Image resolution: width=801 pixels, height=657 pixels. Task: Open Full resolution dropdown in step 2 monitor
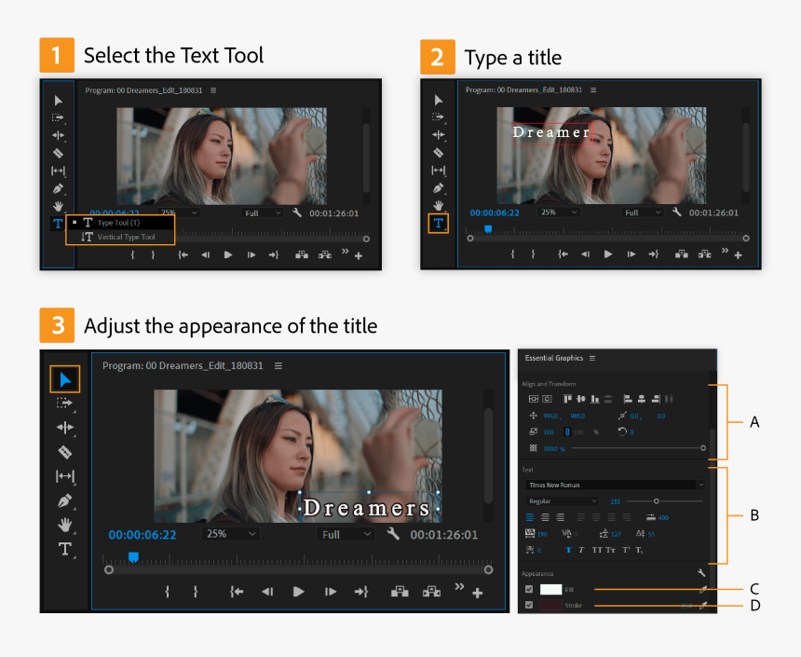click(642, 212)
